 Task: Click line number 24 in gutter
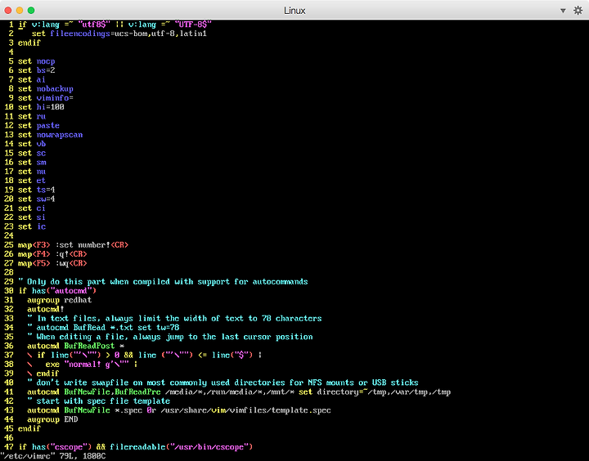click(x=9, y=235)
